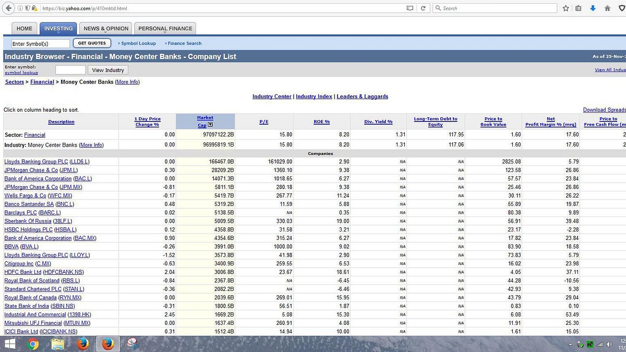Open the PERSONAL FINANCE tab

[x=165, y=29]
